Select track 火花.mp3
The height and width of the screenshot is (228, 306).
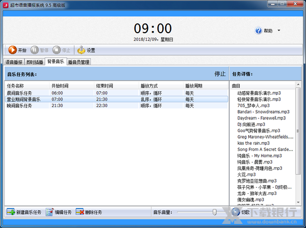[246, 174]
